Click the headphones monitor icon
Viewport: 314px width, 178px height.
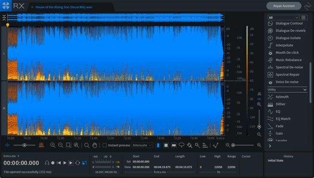pos(47,163)
